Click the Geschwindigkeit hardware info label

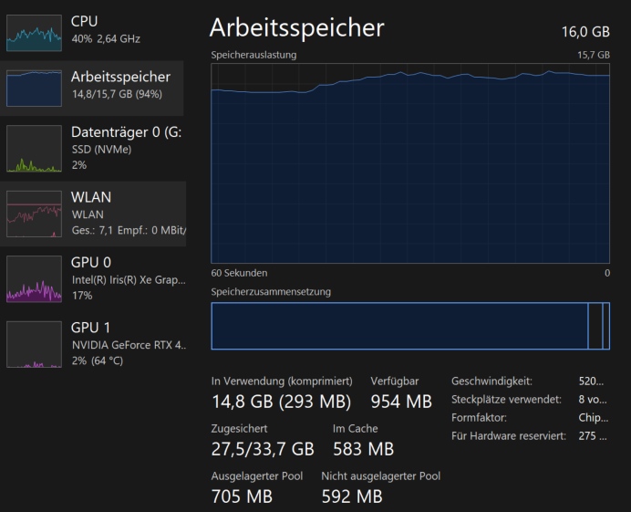(491, 381)
